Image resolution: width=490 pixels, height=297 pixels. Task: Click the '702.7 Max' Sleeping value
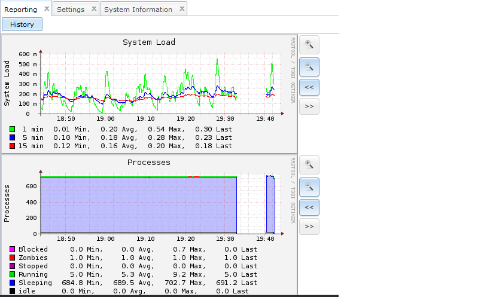coord(185,283)
